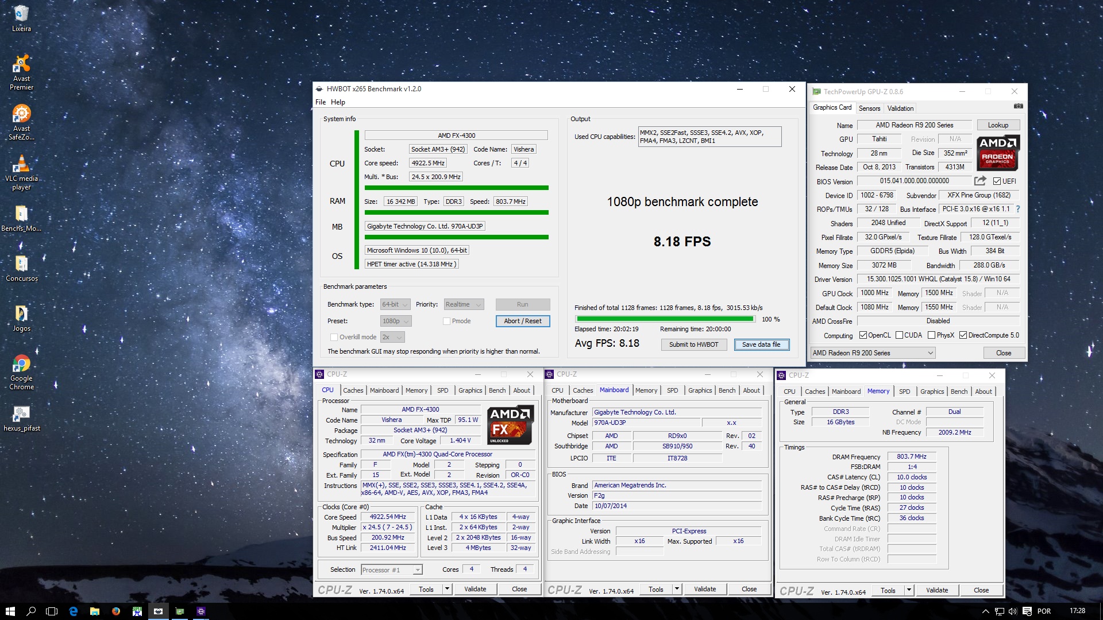Click the Abort / Reset button
The height and width of the screenshot is (620, 1103).
pos(522,321)
